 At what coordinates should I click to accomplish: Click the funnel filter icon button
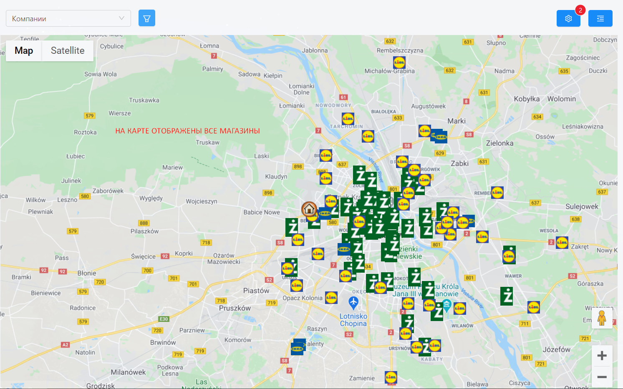pyautogui.click(x=147, y=18)
